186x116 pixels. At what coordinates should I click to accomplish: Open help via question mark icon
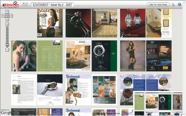179,5
